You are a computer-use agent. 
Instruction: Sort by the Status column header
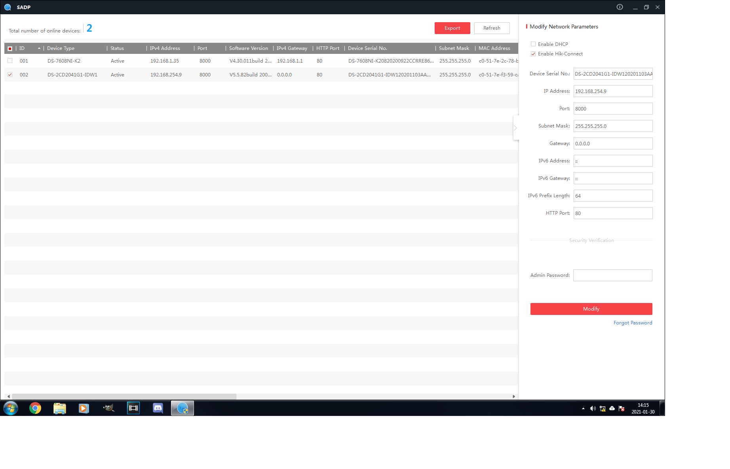pyautogui.click(x=117, y=48)
